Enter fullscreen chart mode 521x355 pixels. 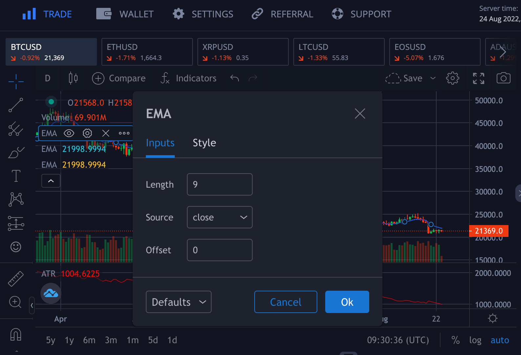[478, 78]
